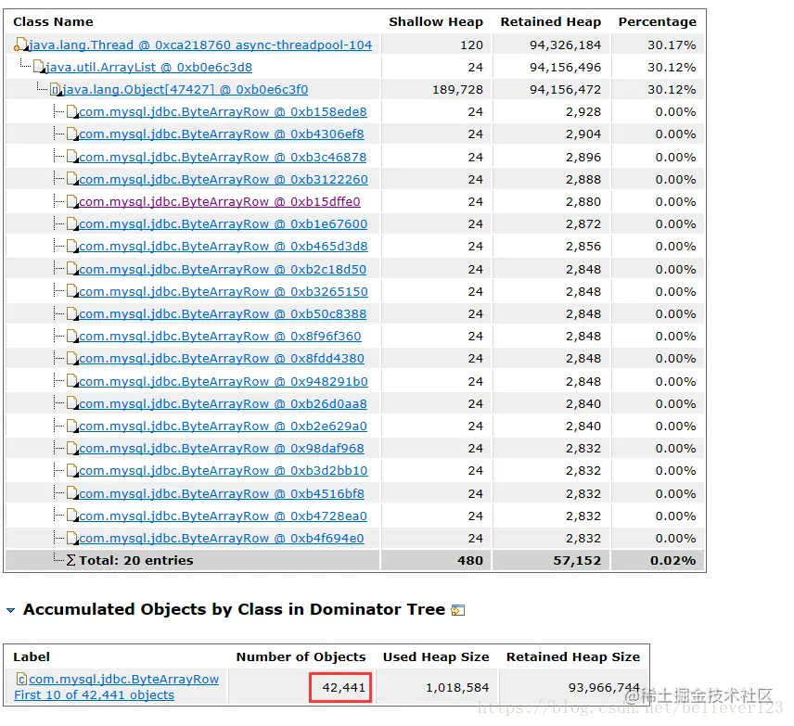Screen dimensions: 794x726
Task: Click icon next to Dominator Tree heading
Action: point(458,610)
